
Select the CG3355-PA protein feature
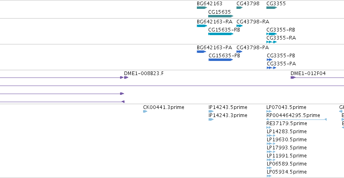(x=271, y=68)
